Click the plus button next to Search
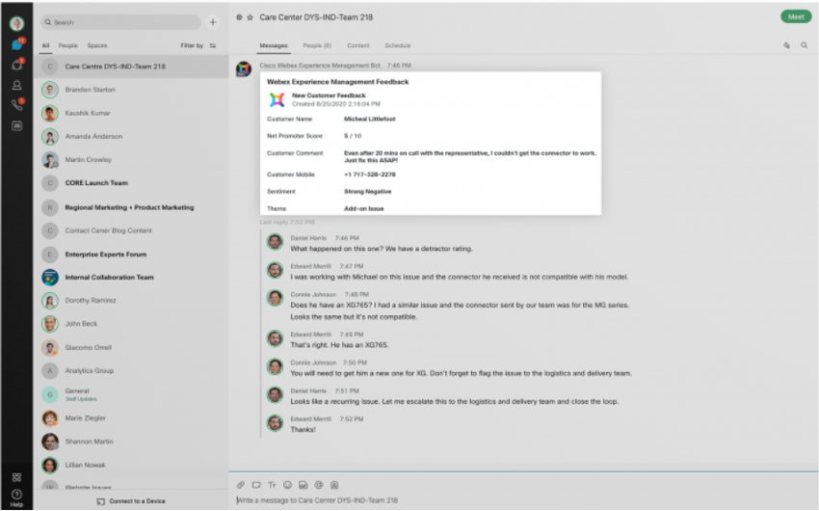 213,22
